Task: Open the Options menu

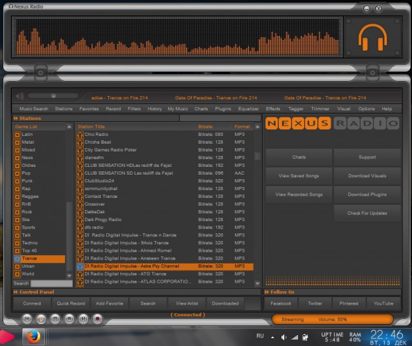Action: click(x=366, y=109)
